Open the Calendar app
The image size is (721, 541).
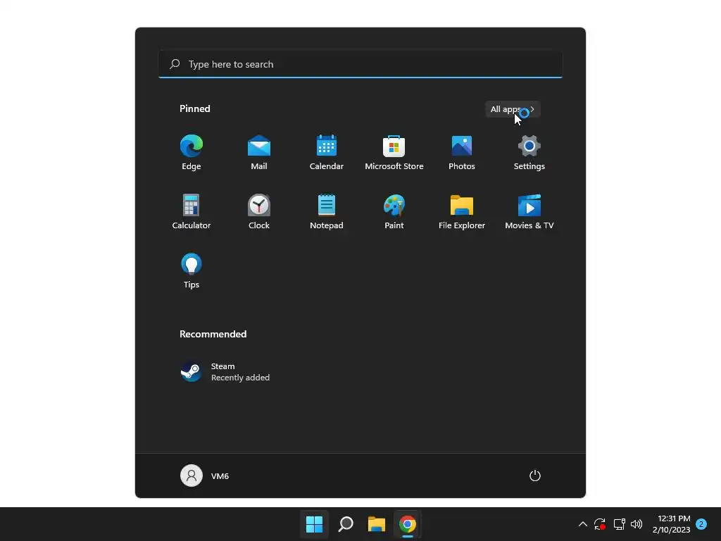point(327,153)
